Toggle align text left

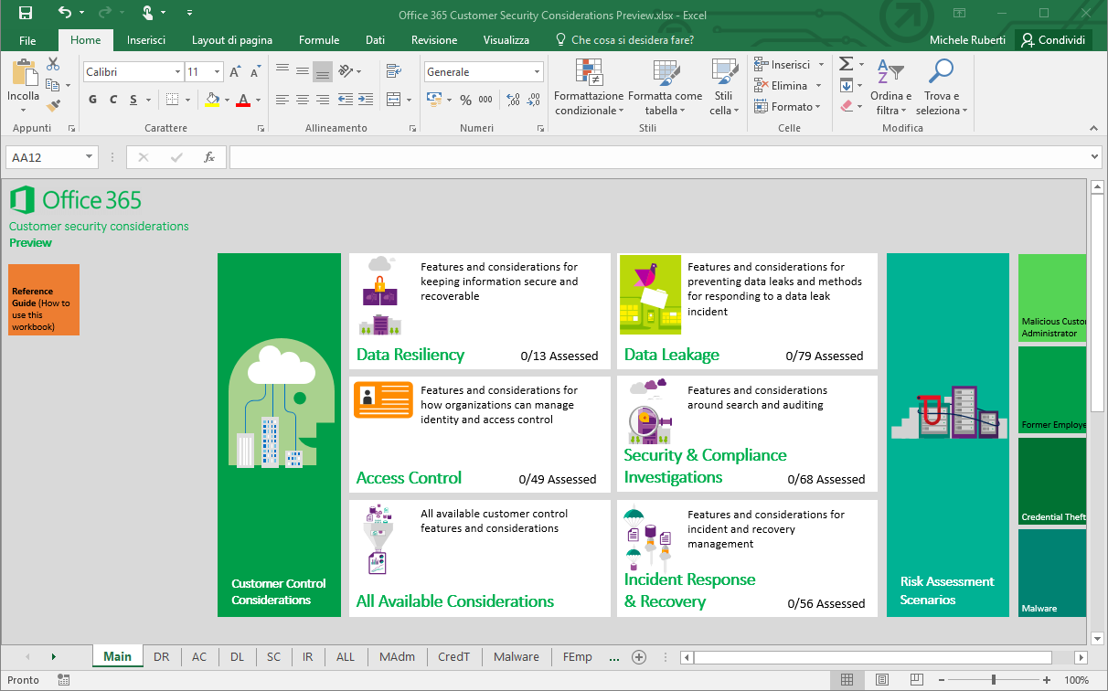point(282,100)
